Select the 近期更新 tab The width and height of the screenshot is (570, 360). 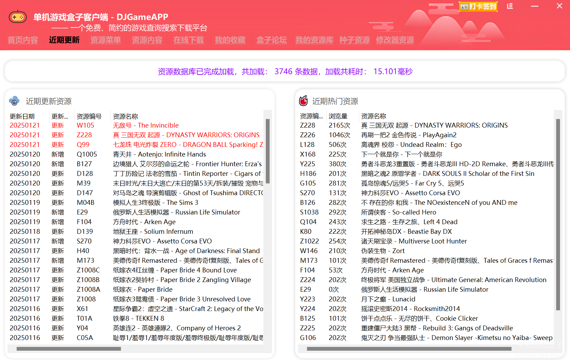coord(64,40)
